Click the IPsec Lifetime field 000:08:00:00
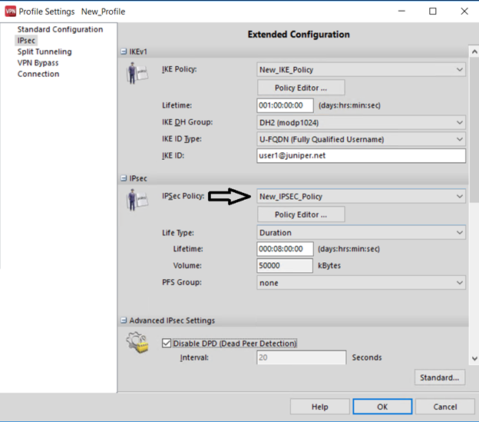This screenshot has width=479, height=422. tap(285, 249)
